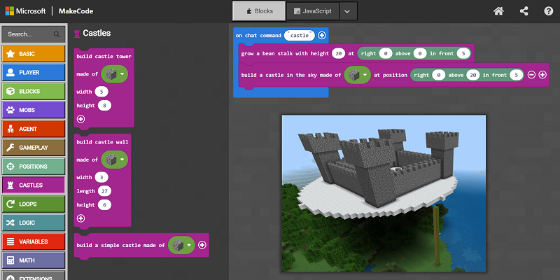Expand castle in the sky block with plus
This screenshot has width=560, height=280.
[542, 75]
